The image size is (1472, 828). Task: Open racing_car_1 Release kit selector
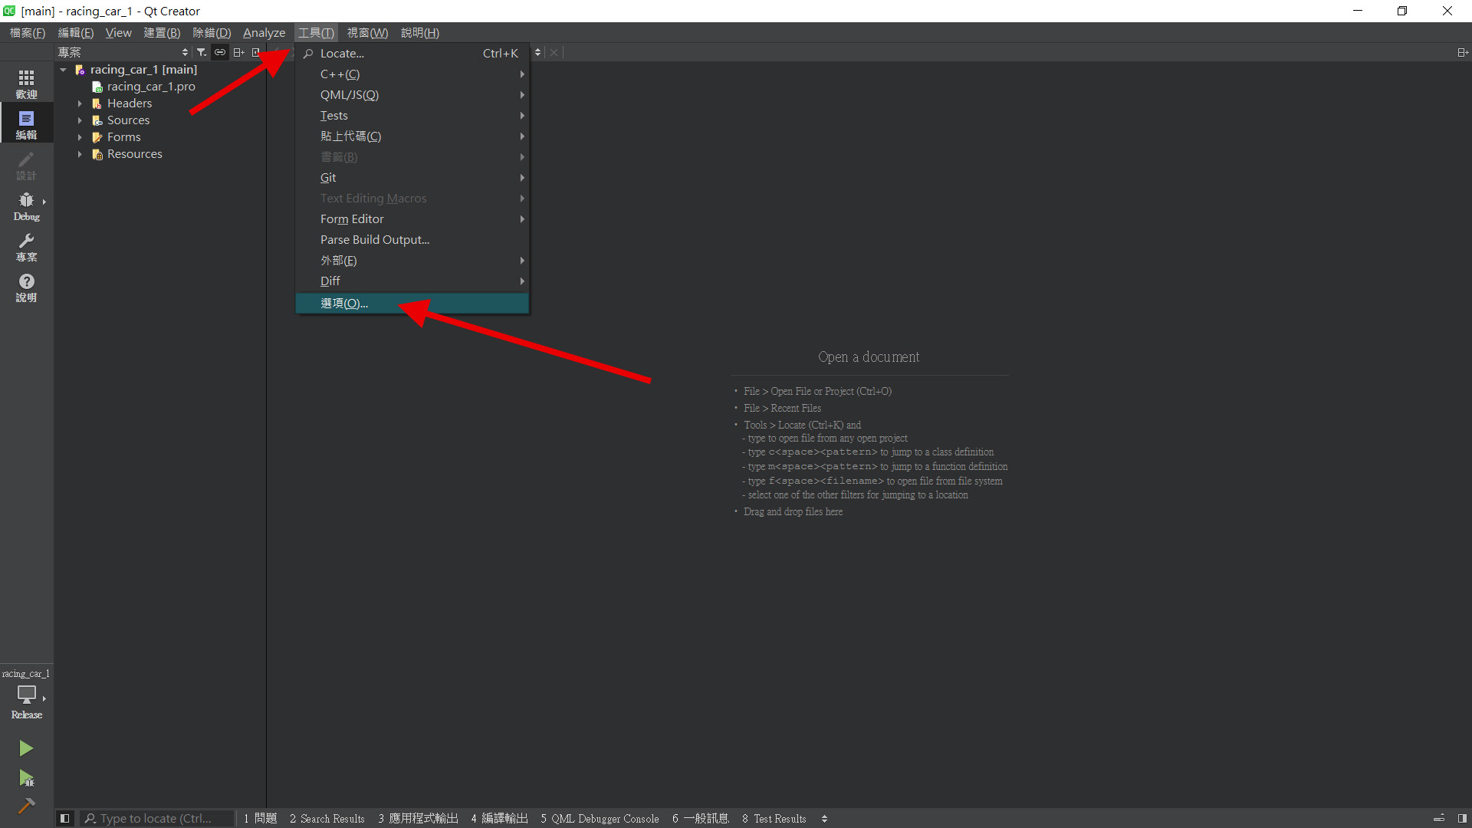coord(26,694)
